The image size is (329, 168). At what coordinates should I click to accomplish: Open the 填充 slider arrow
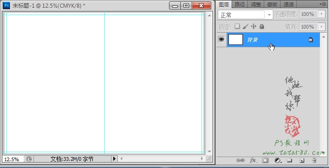coord(322,27)
